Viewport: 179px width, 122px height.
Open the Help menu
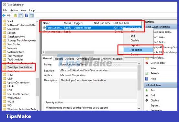[32, 10]
